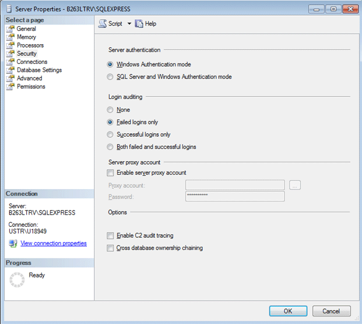Toggle Cross database ownership chaining
The image size is (362, 324).
111,248
